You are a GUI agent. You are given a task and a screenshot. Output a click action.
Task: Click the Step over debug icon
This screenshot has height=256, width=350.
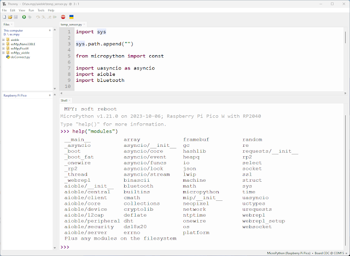(x=38, y=17)
